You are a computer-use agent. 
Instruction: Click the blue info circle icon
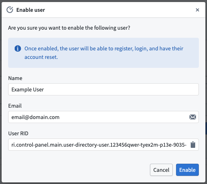(x=18, y=48)
